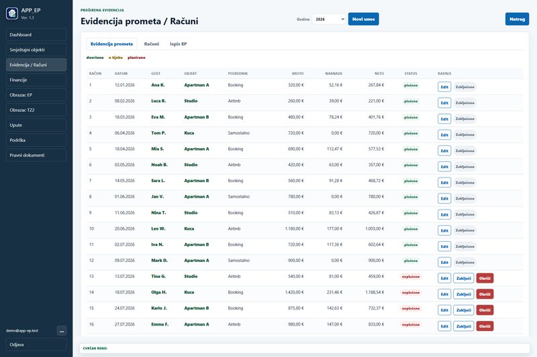Click the Odjava logout button

(36, 345)
